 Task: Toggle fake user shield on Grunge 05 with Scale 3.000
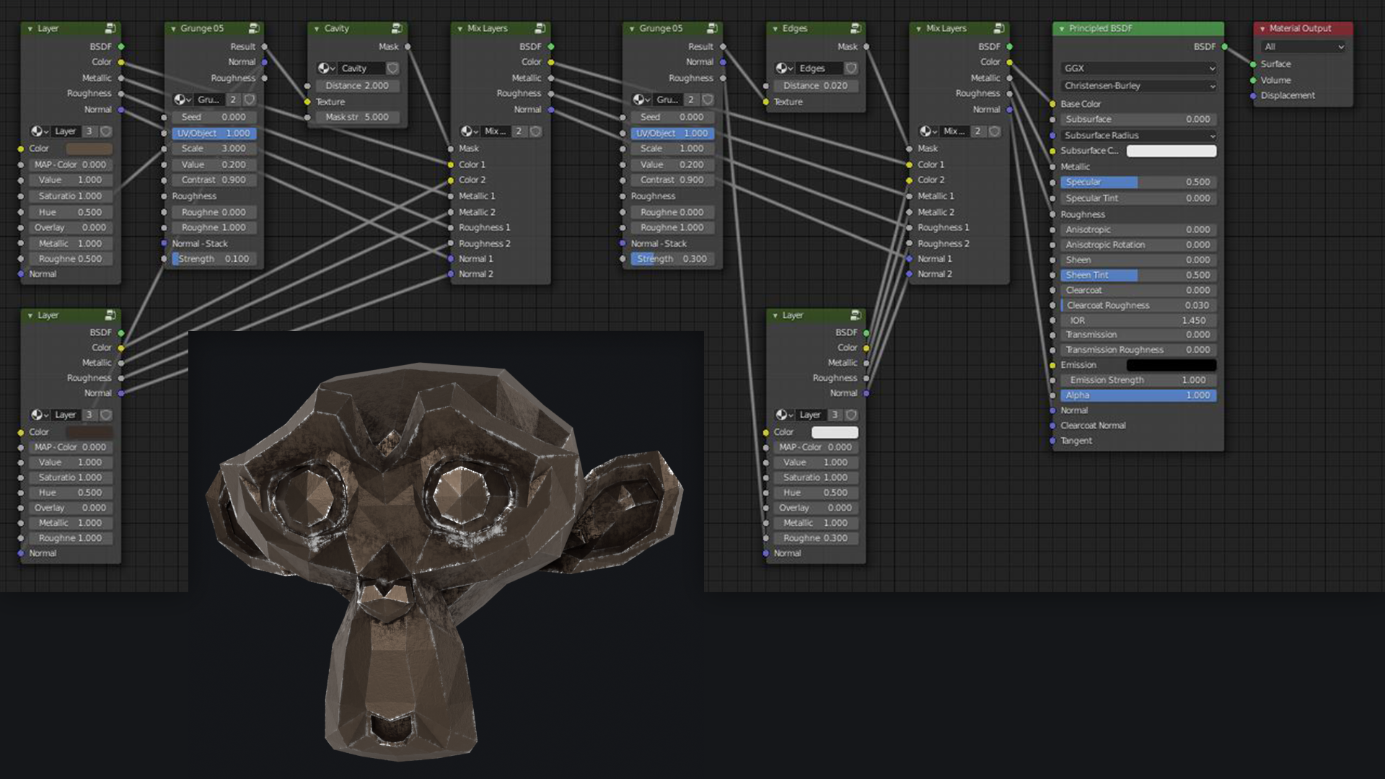[x=250, y=100]
